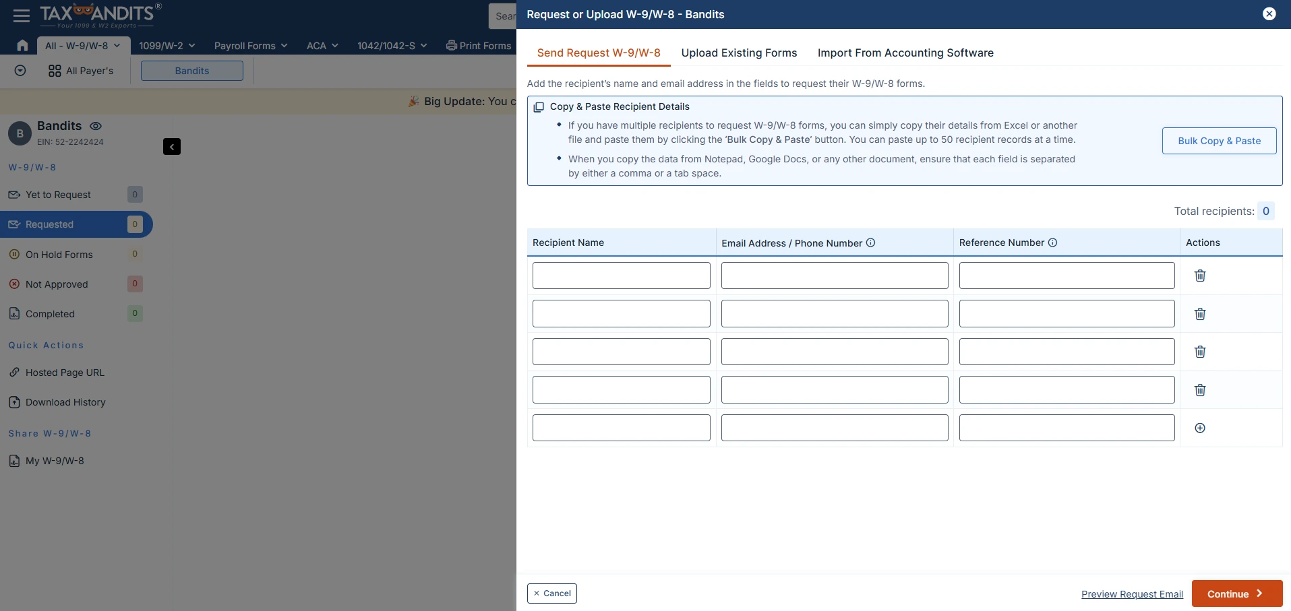Click the info icon beside Email Address column
The height and width of the screenshot is (611, 1291).
(x=870, y=243)
